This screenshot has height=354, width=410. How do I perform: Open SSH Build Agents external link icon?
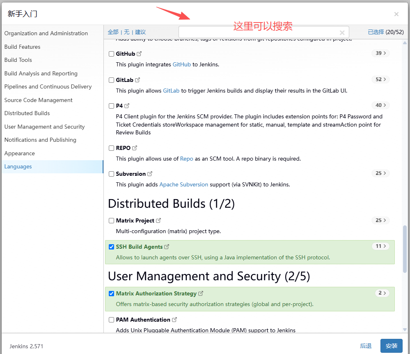pos(167,246)
